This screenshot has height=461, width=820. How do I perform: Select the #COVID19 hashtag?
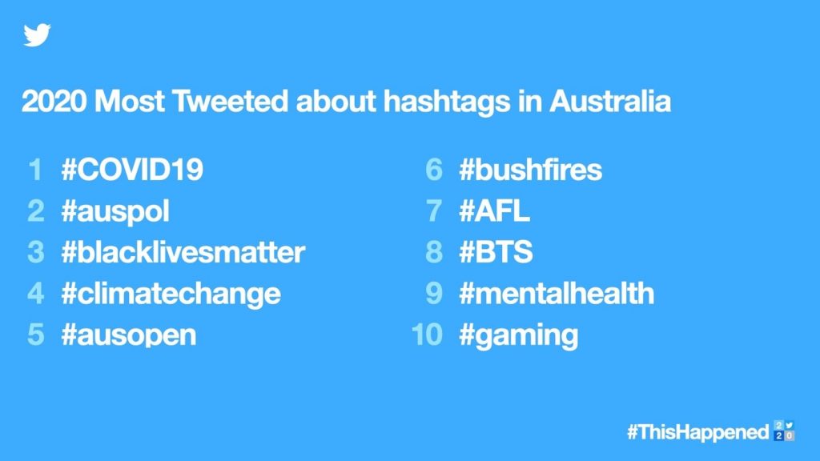pyautogui.click(x=132, y=170)
